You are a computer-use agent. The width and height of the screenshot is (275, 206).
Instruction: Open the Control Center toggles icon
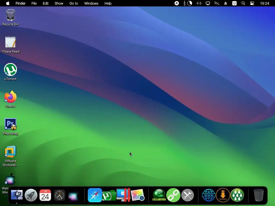(252, 3)
